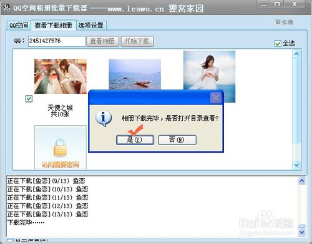Click the app icon in title bar
Image resolution: width=312 pixels, height=244 pixels.
(7, 8)
